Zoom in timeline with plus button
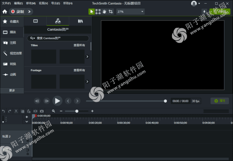This screenshot has height=161, width=233. pyautogui.click(x=92, y=111)
